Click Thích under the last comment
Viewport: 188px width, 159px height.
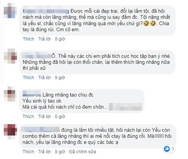tap(28, 151)
